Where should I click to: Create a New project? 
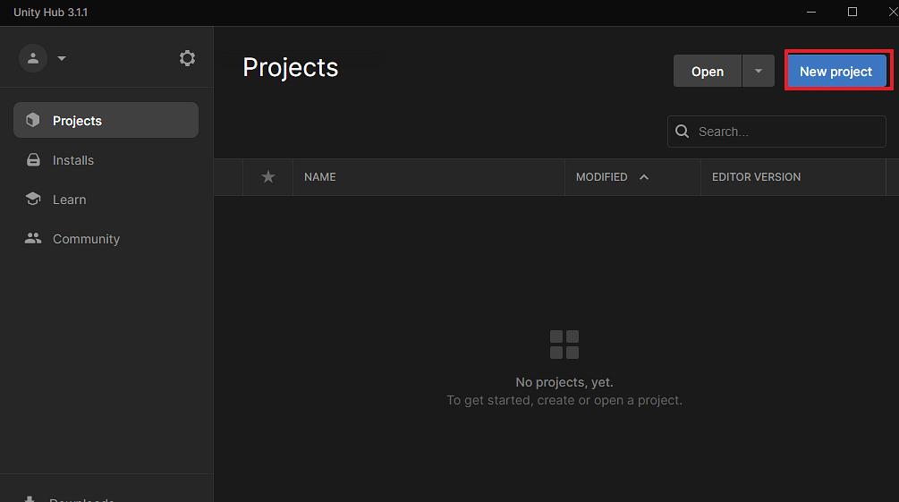click(x=836, y=72)
